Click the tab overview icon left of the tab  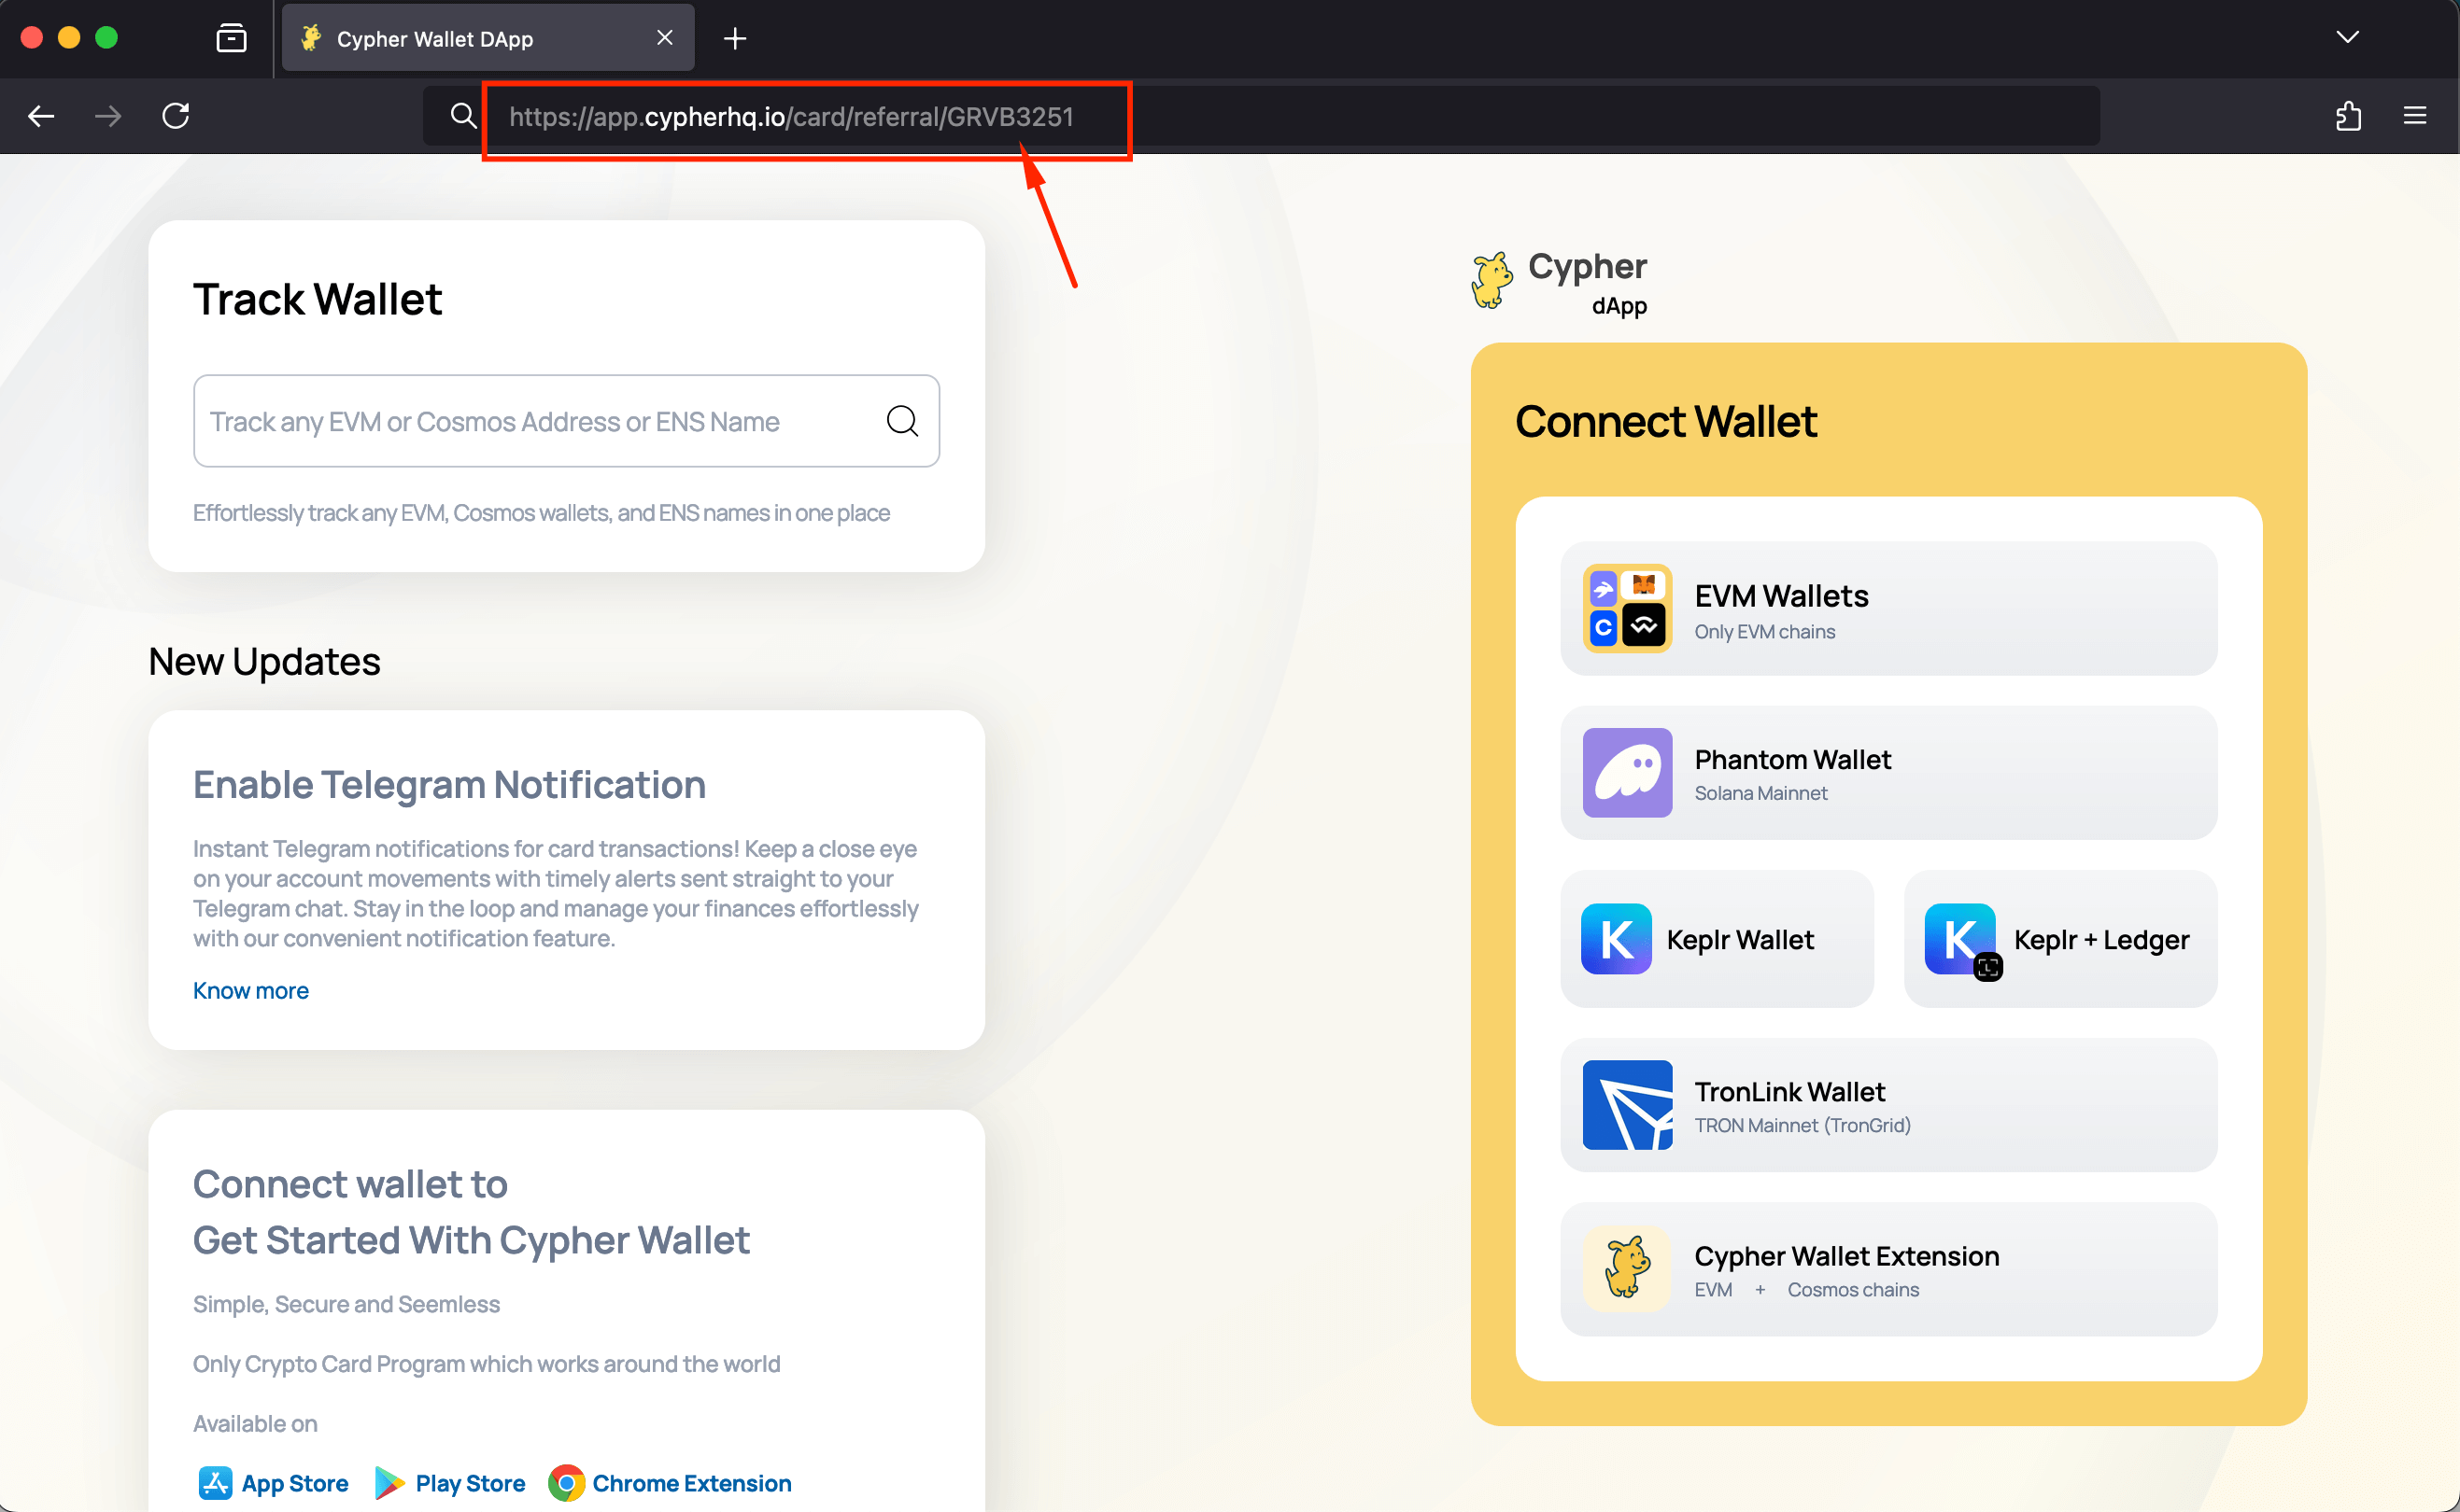231,38
